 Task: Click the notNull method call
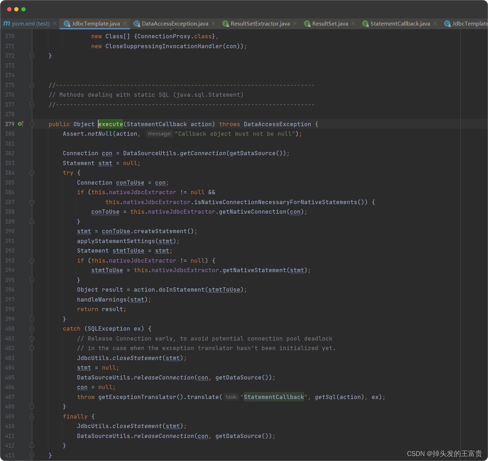[x=100, y=134]
